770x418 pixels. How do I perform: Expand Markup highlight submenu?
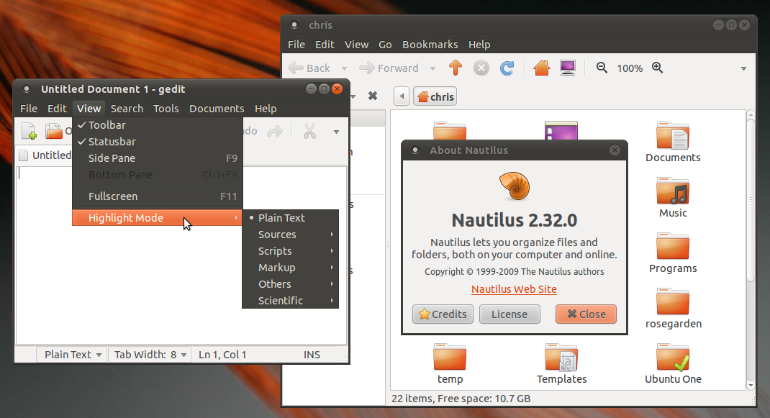[290, 268]
